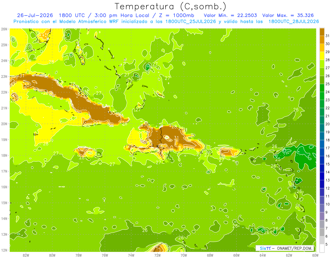Click the "Temperatura (C,somb.)" title
The width and height of the screenshot is (335, 259).
click(x=171, y=7)
